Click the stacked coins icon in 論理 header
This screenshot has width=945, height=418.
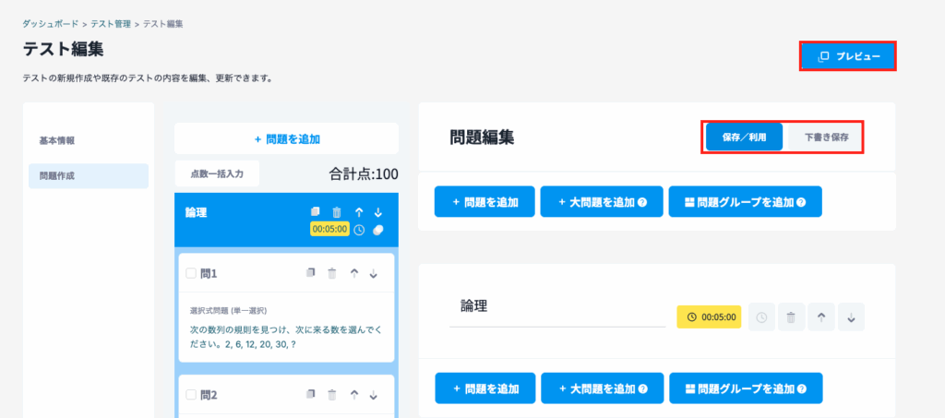pos(377,230)
